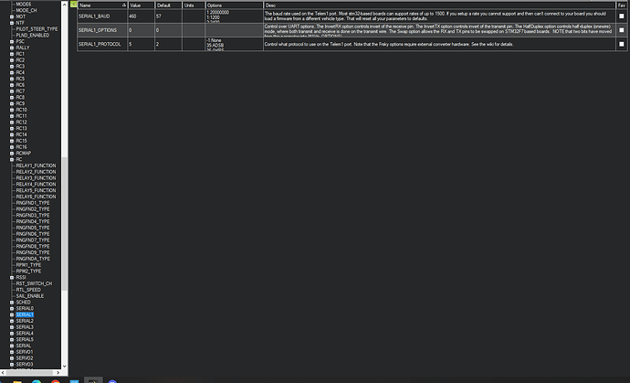Edit the SERIAL1_PROTOCOL value cell showing 5
Viewport: 630px width, 383px height.
click(141, 44)
